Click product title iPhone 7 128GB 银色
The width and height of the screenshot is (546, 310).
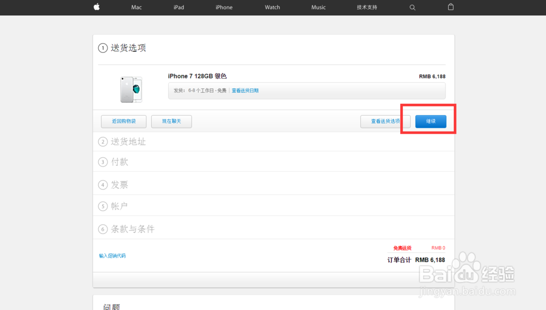click(197, 76)
